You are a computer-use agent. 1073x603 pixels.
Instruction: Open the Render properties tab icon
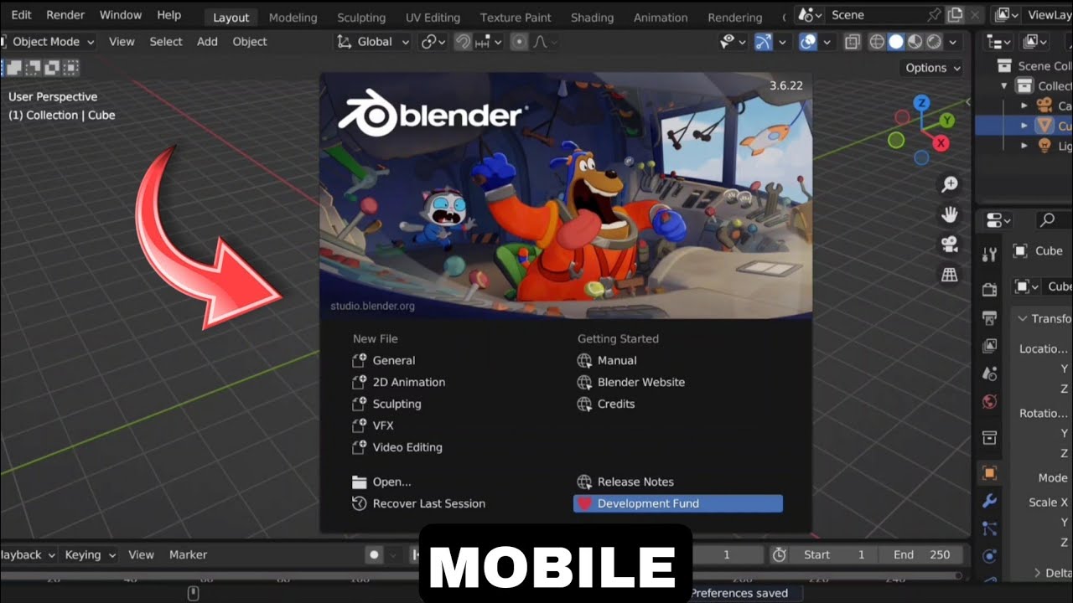pos(990,290)
